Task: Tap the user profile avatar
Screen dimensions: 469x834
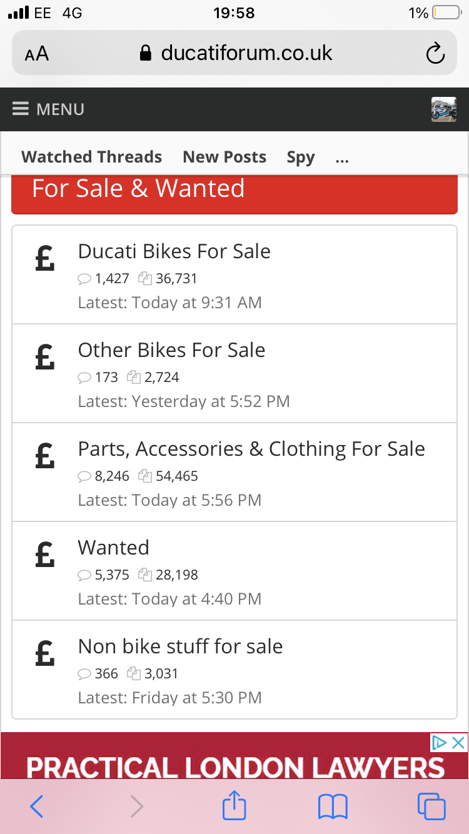Action: click(443, 109)
